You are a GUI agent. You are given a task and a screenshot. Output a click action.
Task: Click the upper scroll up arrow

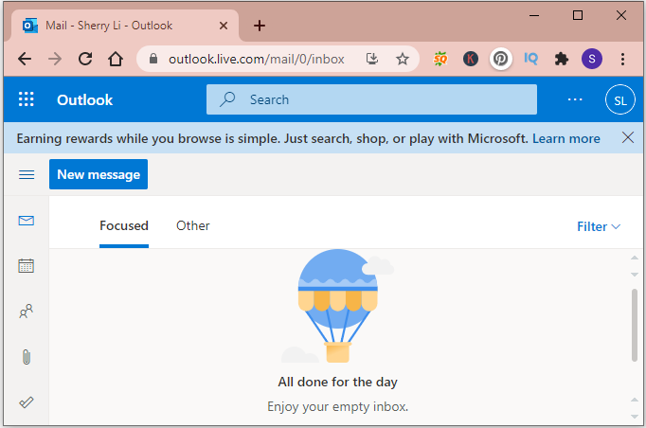click(x=635, y=258)
